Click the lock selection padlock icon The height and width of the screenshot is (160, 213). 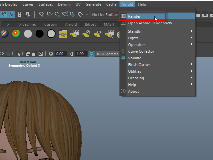[x=19, y=14]
